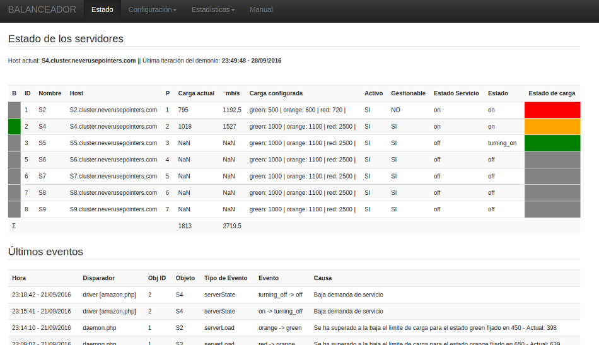The height and width of the screenshot is (345, 599).
Task: Click the orange load status cell for S4
Action: pos(552,126)
